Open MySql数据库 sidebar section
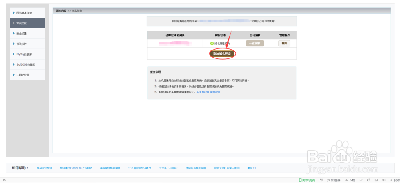This screenshot has height=183, width=400. pyautogui.click(x=27, y=54)
